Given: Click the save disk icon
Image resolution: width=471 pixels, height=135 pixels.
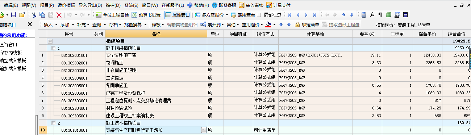Looking at the screenshot, I should [13, 15].
